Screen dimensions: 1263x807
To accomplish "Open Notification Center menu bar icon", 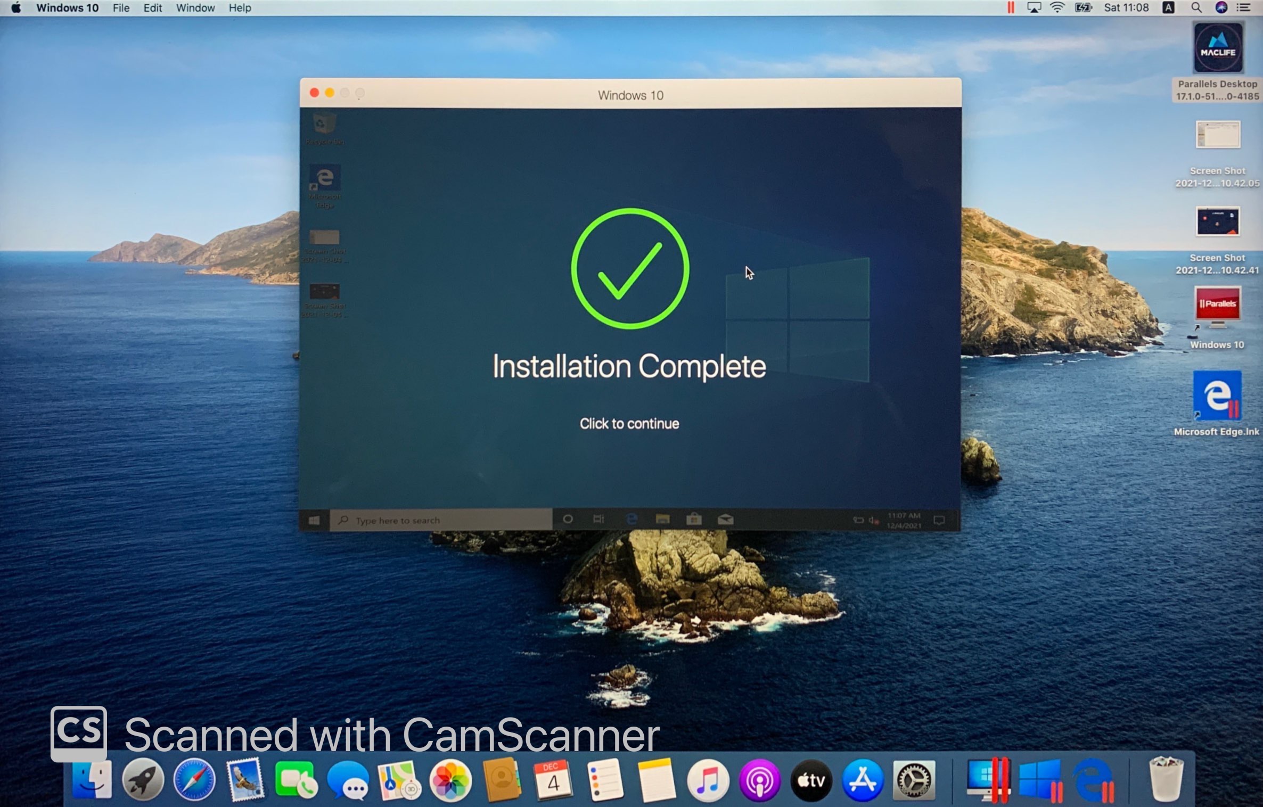I will click(1243, 7).
